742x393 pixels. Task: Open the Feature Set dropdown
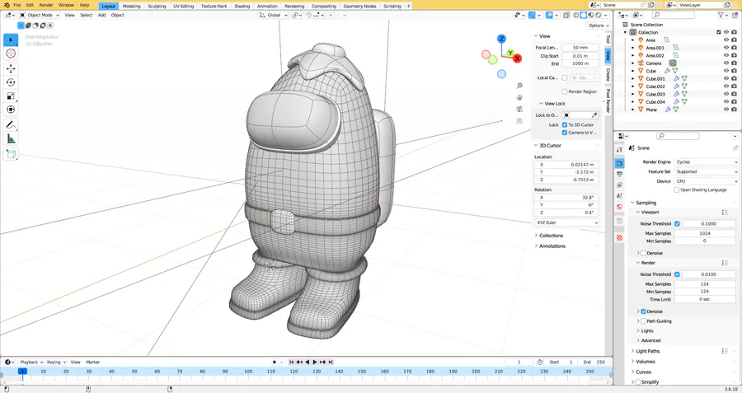click(707, 171)
